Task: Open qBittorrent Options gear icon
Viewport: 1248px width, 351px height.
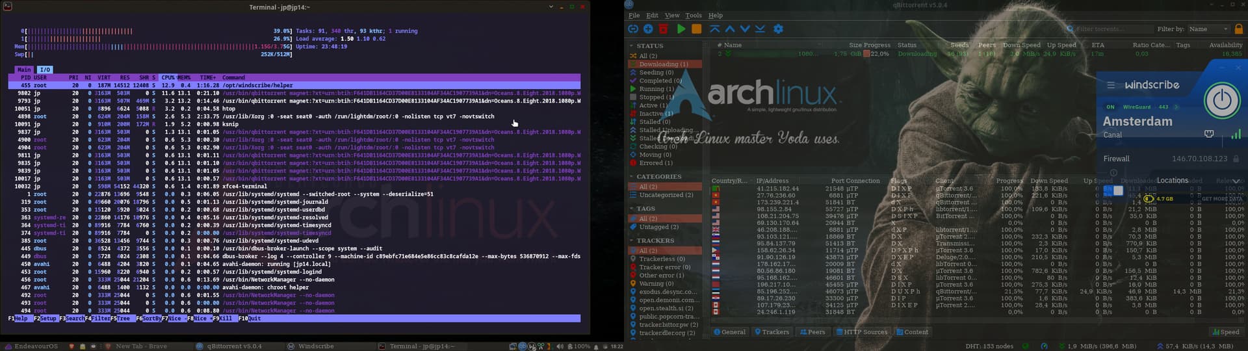Action: 778,29
